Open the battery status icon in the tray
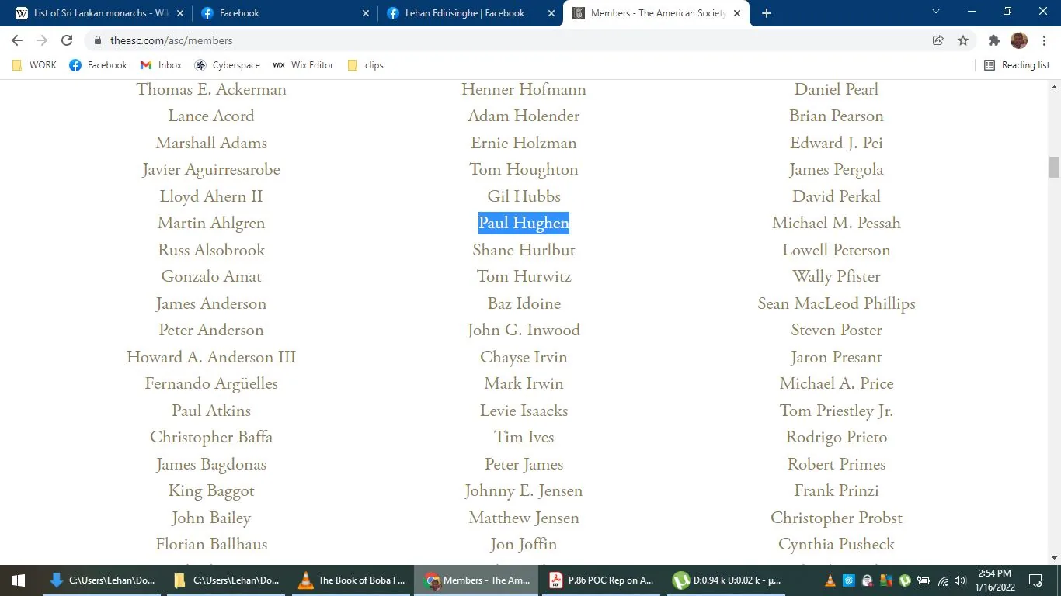The width and height of the screenshot is (1061, 596). pyautogui.click(x=923, y=580)
